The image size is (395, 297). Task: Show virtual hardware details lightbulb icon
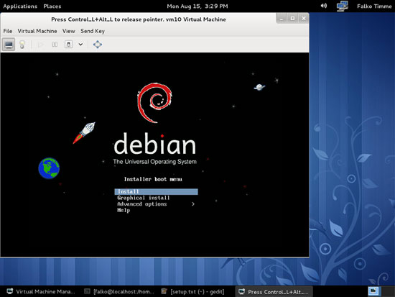click(22, 45)
